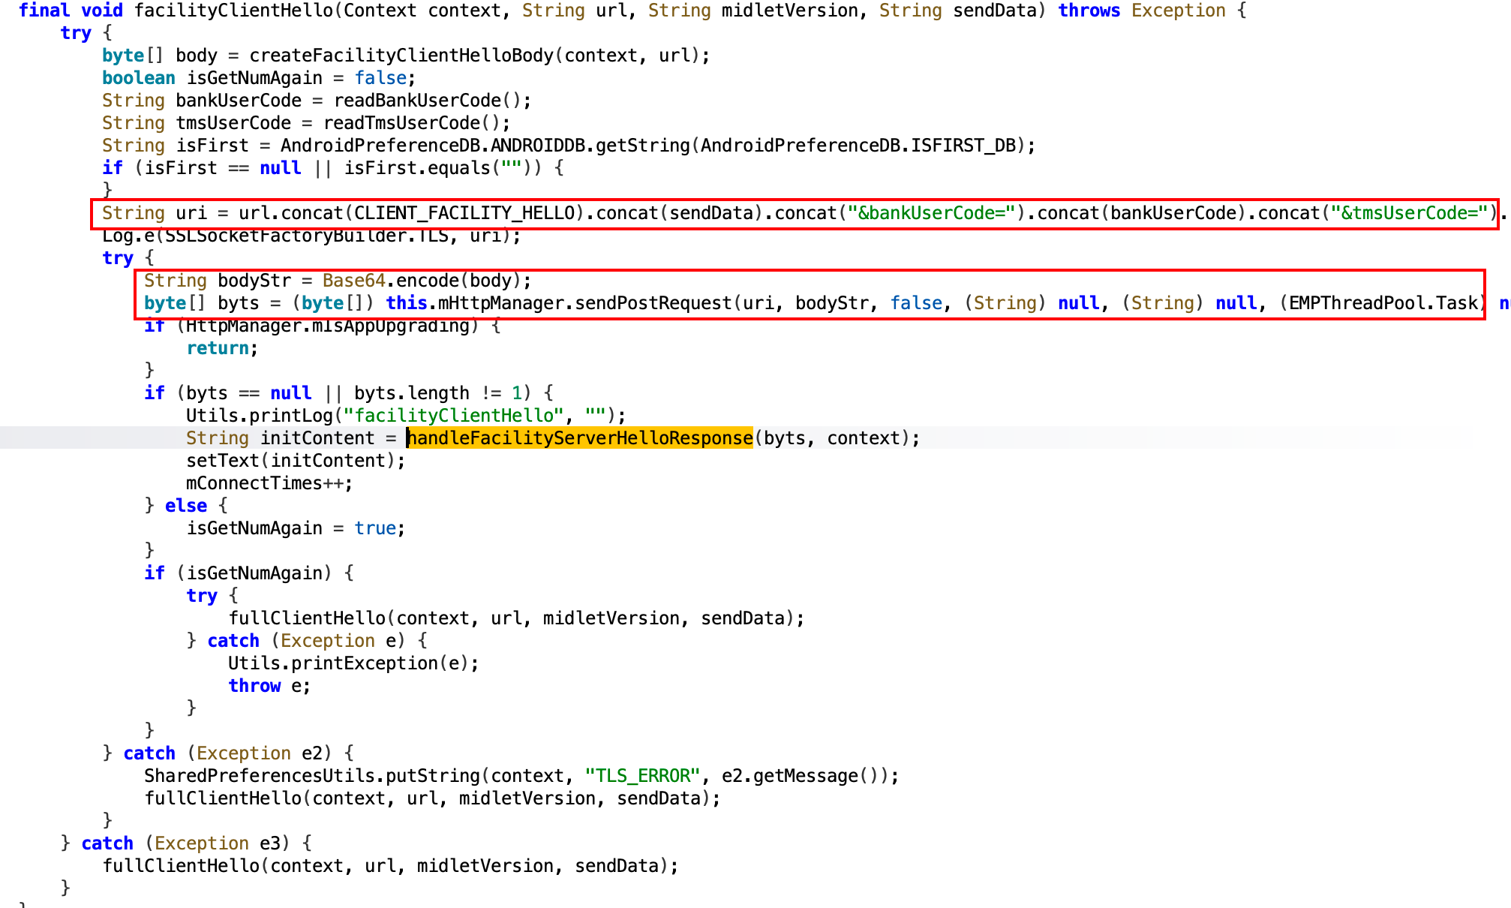
Task: Click the printException method call
Action: [364, 663]
